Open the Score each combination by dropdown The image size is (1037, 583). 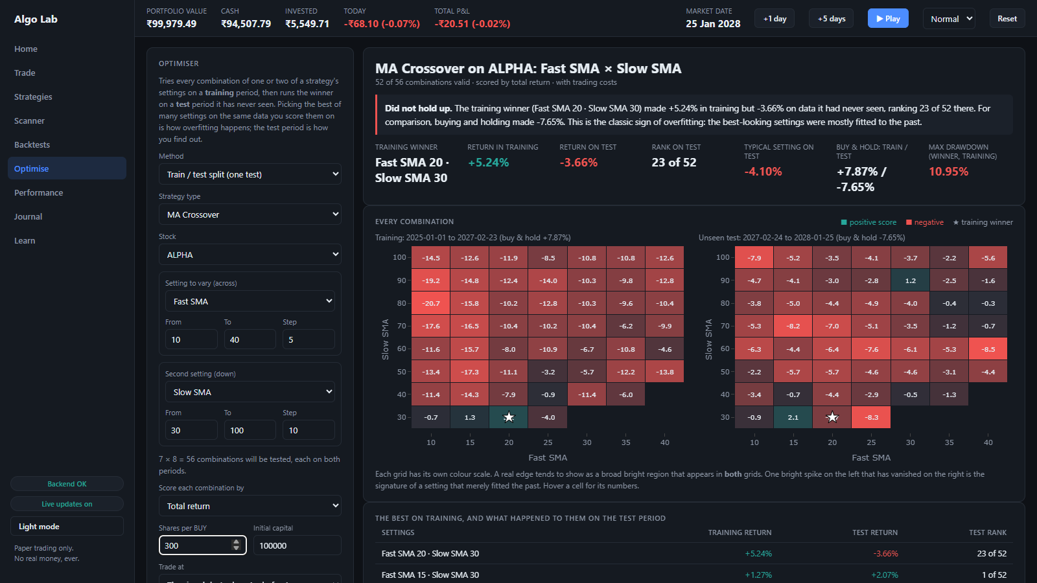pos(250,506)
